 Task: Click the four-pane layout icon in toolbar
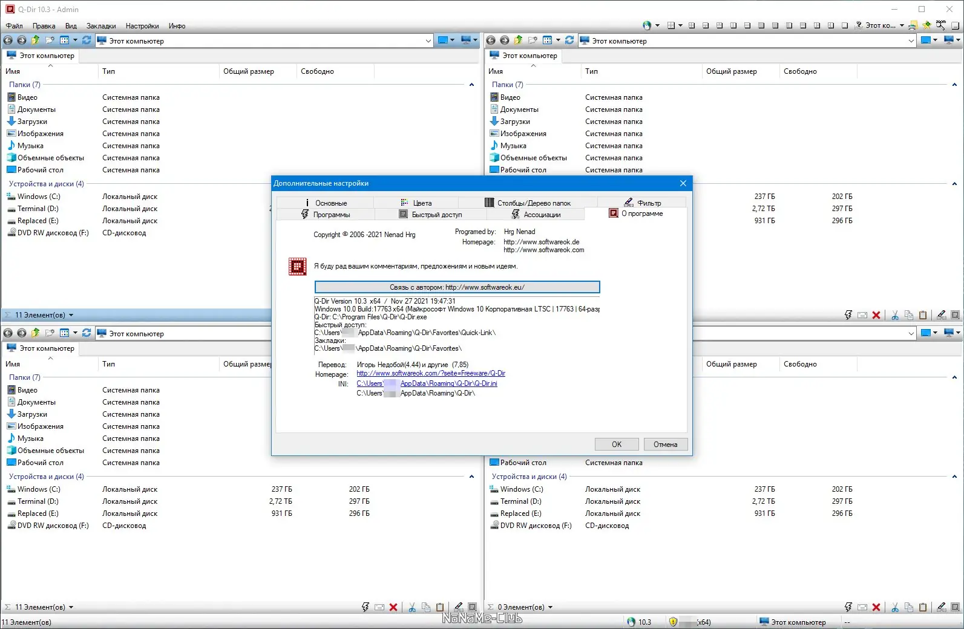(x=671, y=25)
